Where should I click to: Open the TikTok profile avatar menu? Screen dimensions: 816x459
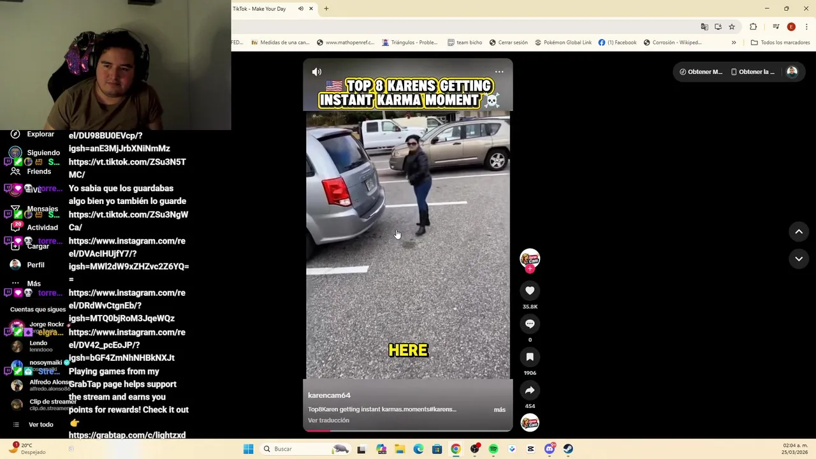(792, 72)
